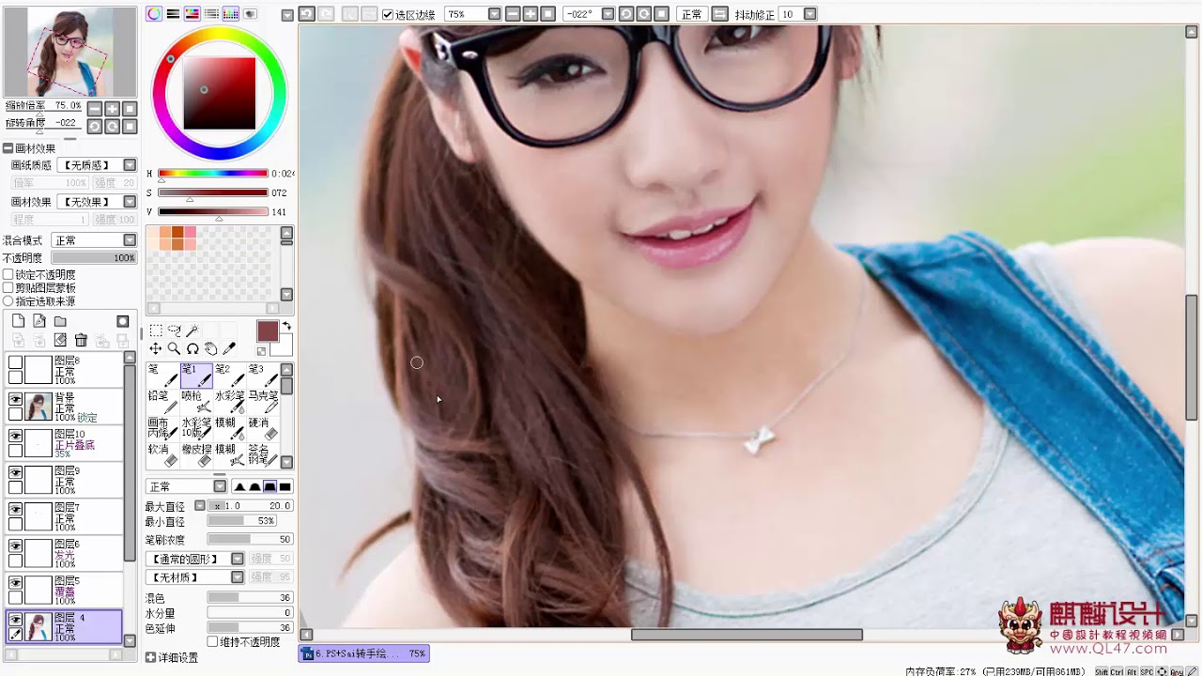
Task: Choose the 马克笔 marker brush
Action: pos(264,402)
